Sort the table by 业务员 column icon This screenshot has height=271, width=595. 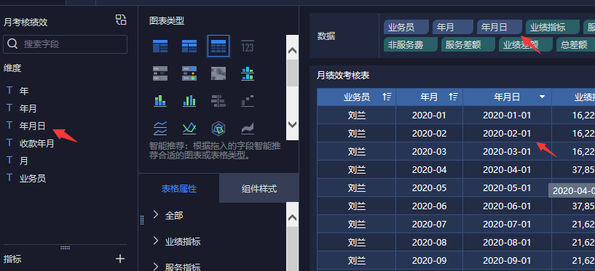pyautogui.click(x=387, y=97)
